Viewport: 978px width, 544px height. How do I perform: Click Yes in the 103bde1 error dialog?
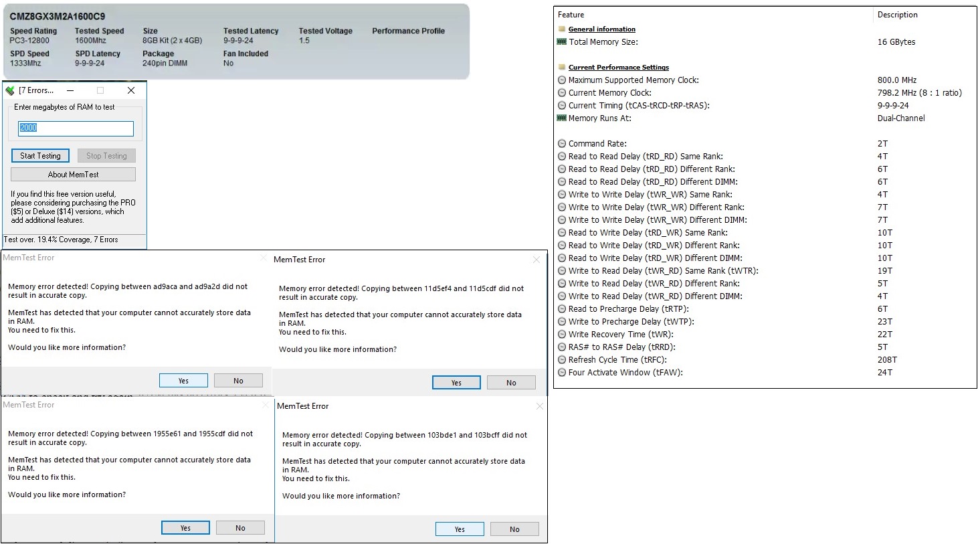coord(460,529)
